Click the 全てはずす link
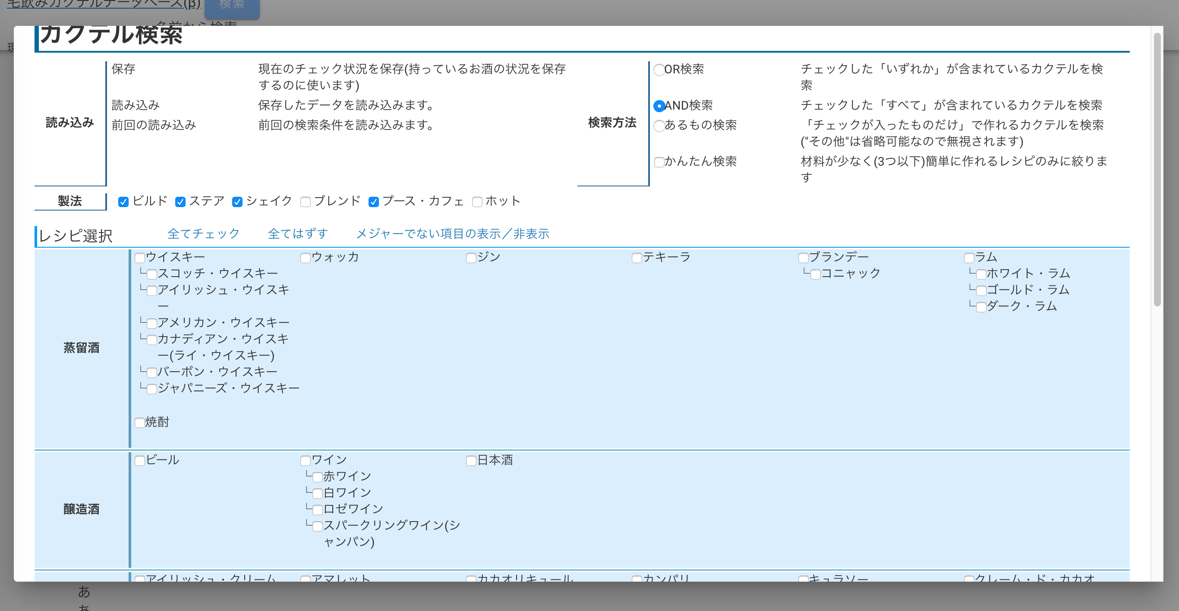1179x611 pixels. coord(297,233)
